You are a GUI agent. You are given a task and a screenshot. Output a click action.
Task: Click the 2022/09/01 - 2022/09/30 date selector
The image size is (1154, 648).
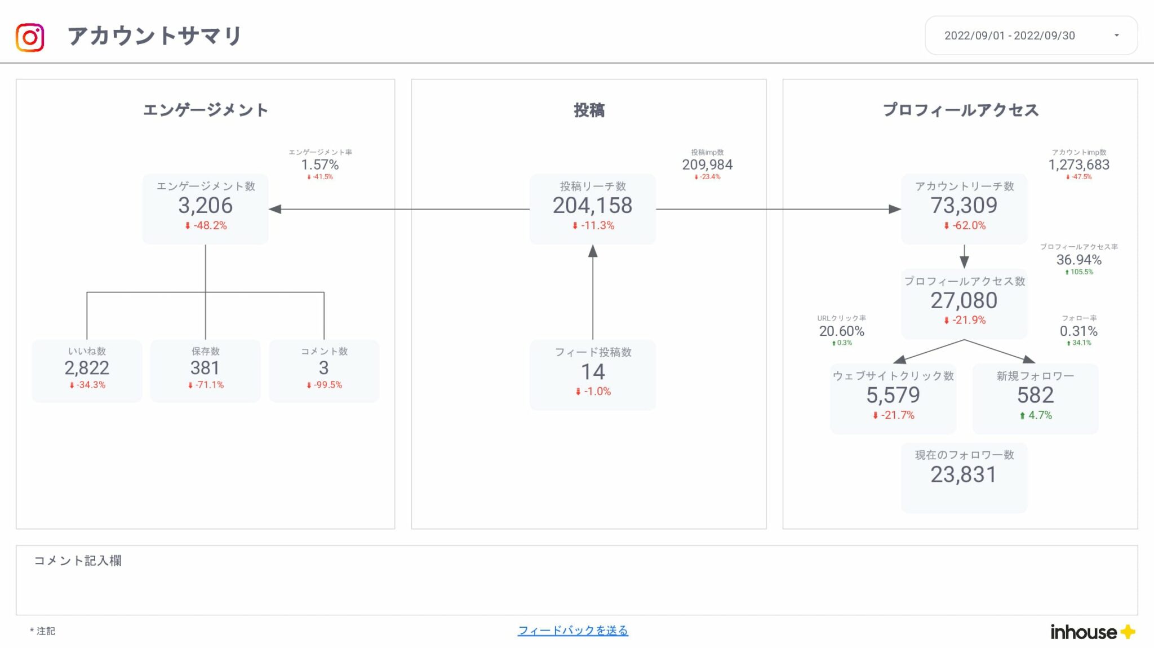tap(1009, 35)
